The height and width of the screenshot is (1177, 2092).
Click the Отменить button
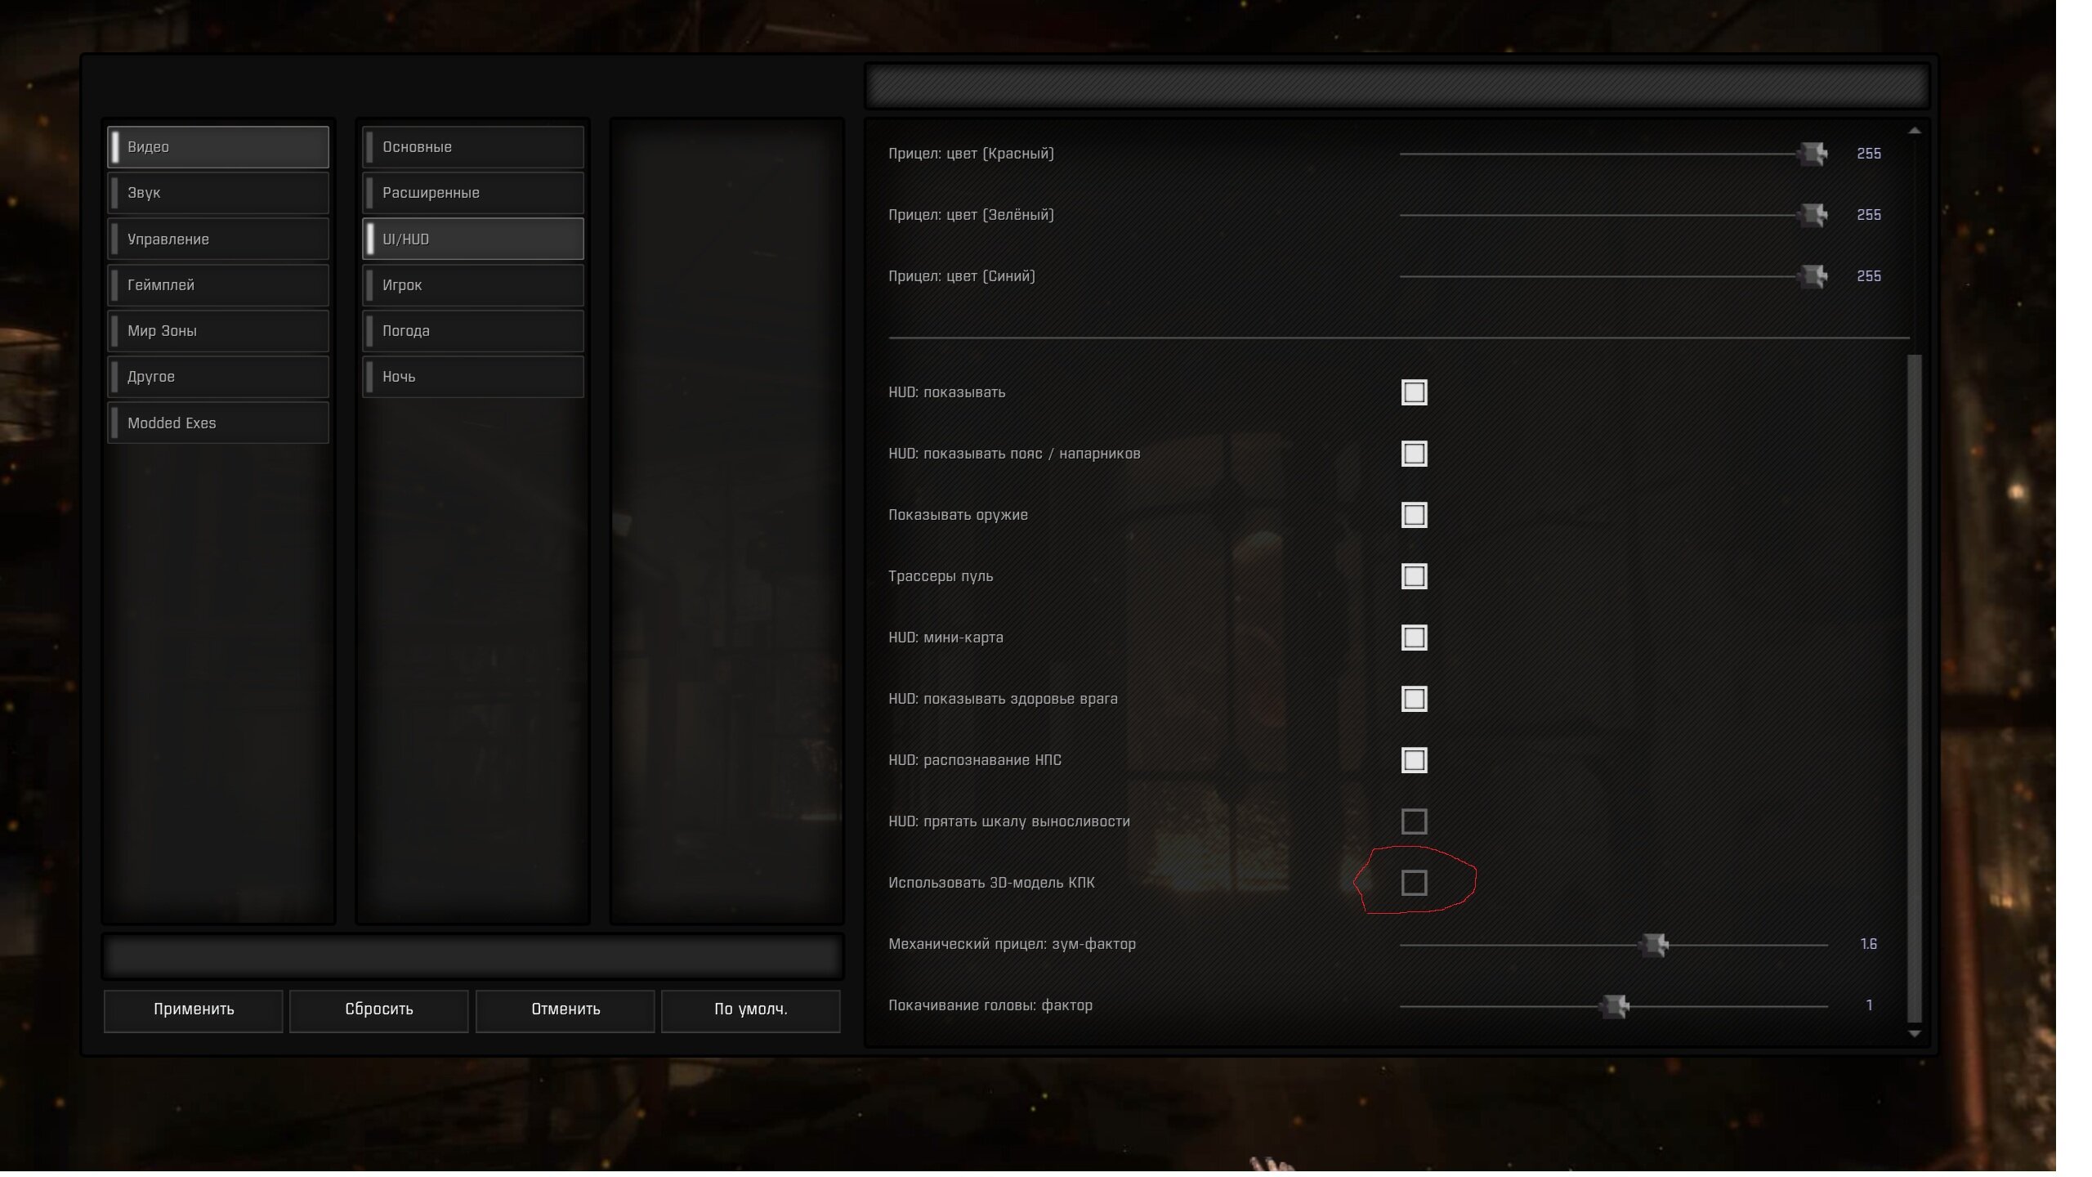(x=565, y=1009)
